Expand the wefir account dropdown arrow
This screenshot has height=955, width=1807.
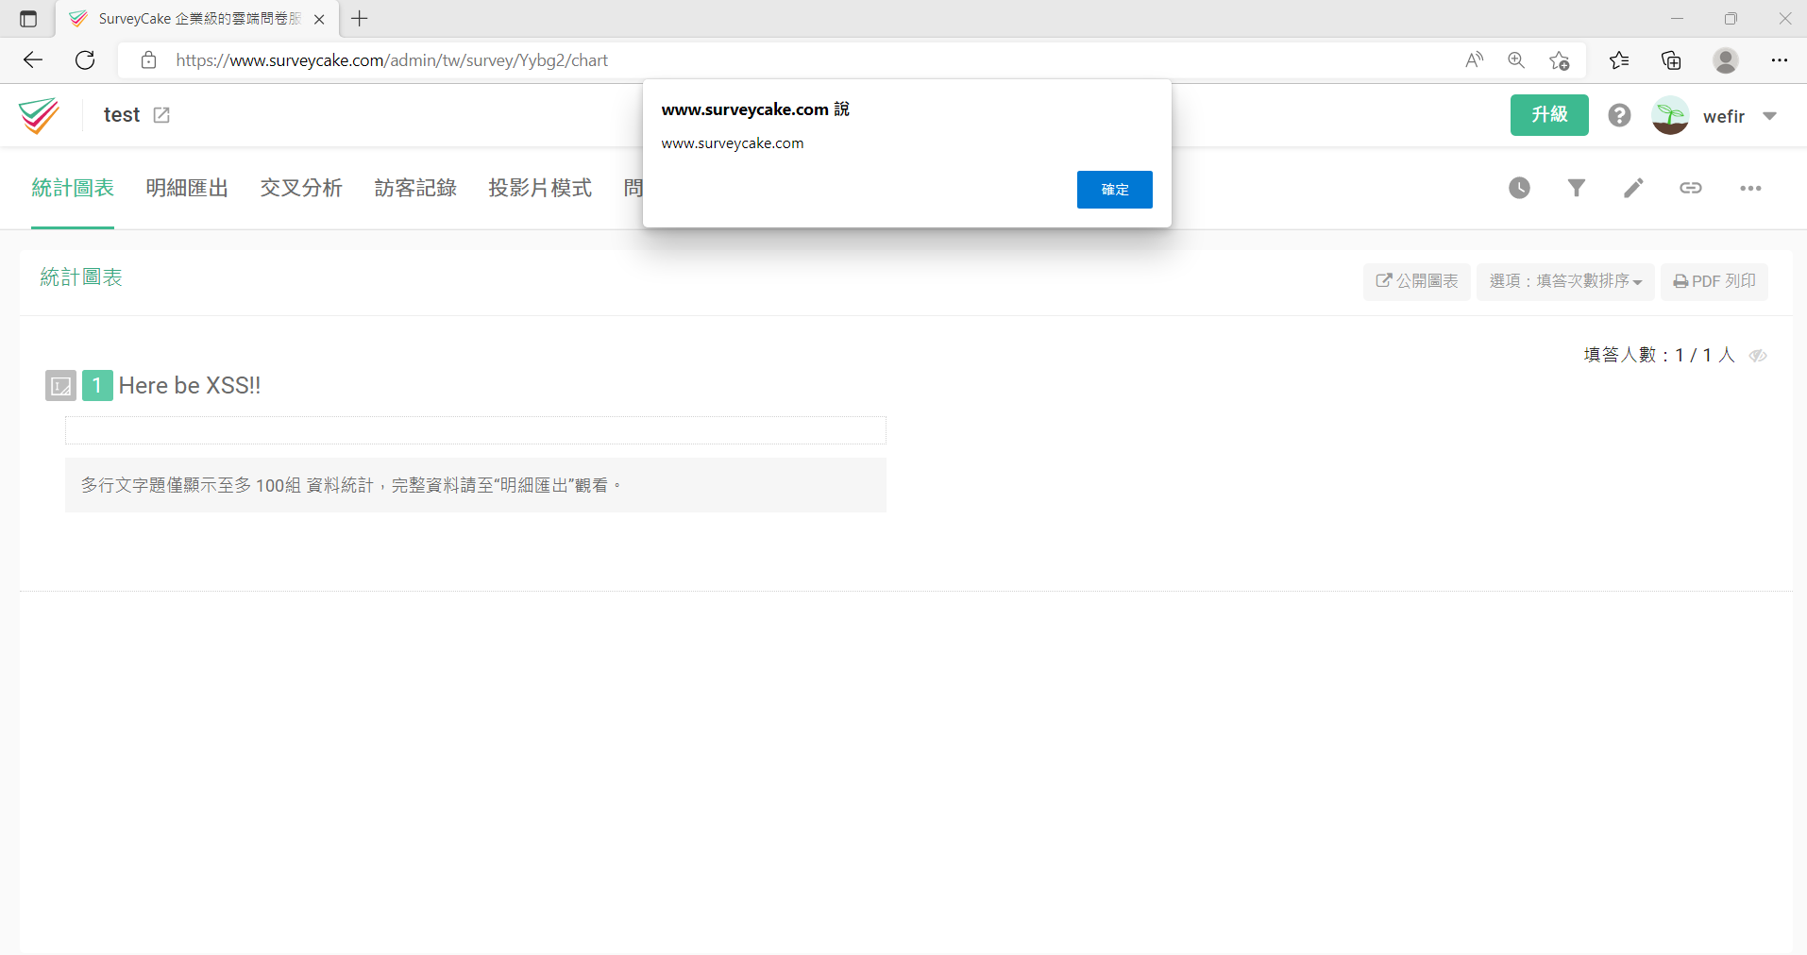pos(1769,116)
